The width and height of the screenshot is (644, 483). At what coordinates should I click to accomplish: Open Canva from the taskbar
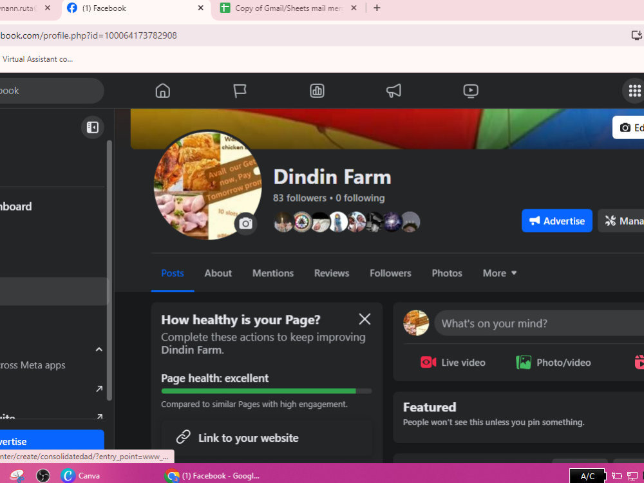80,476
